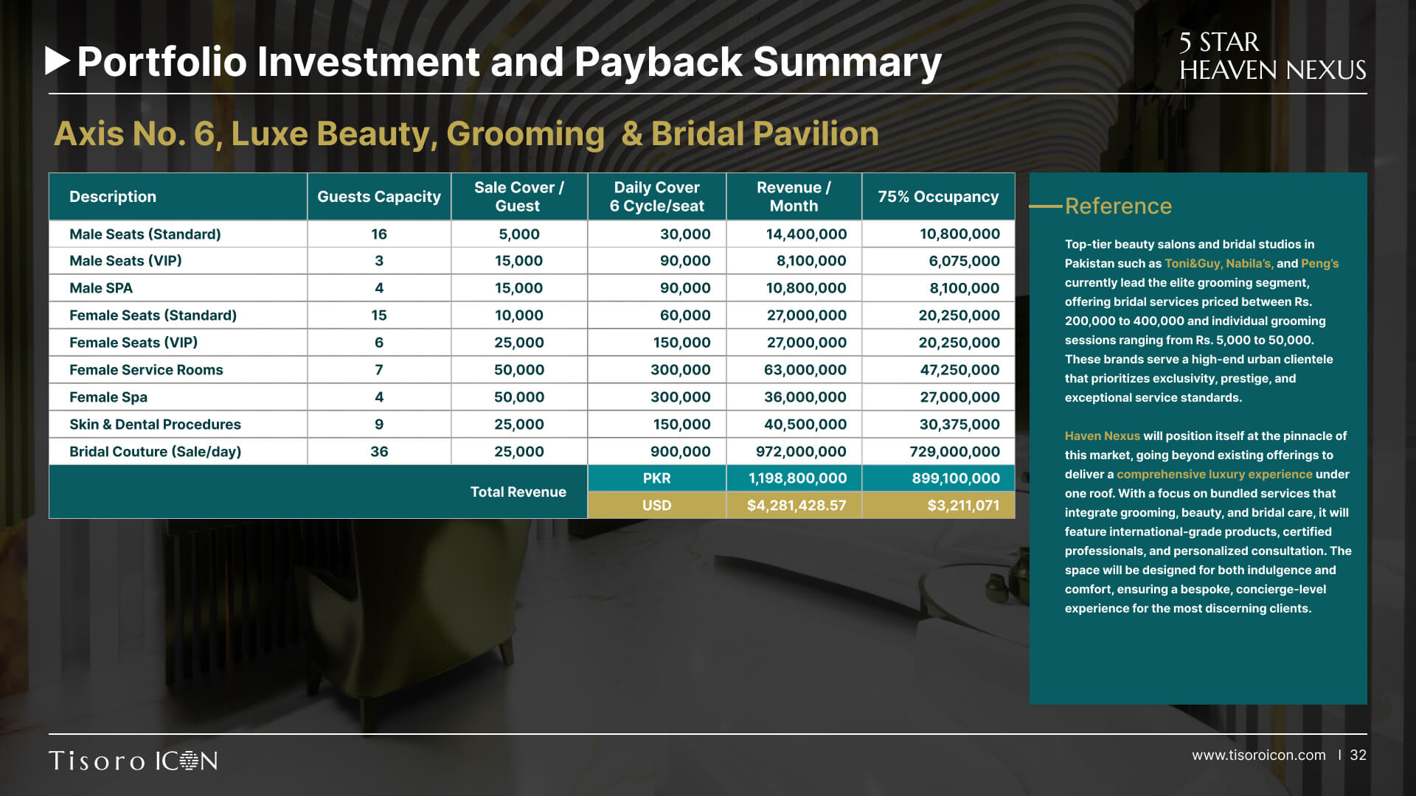1416x796 pixels.
Task: Select the Female Service Rooms row label
Action: click(x=146, y=370)
